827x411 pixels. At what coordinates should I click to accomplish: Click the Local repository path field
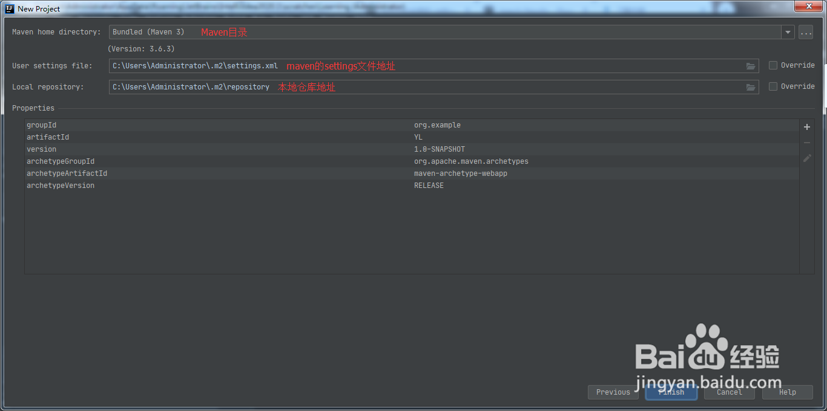[433, 87]
